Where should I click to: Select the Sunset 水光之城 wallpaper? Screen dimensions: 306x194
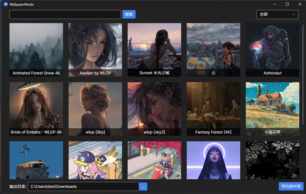pos(154,50)
